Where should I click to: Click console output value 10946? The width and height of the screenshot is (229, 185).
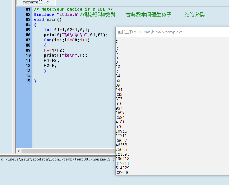(x=121, y=131)
